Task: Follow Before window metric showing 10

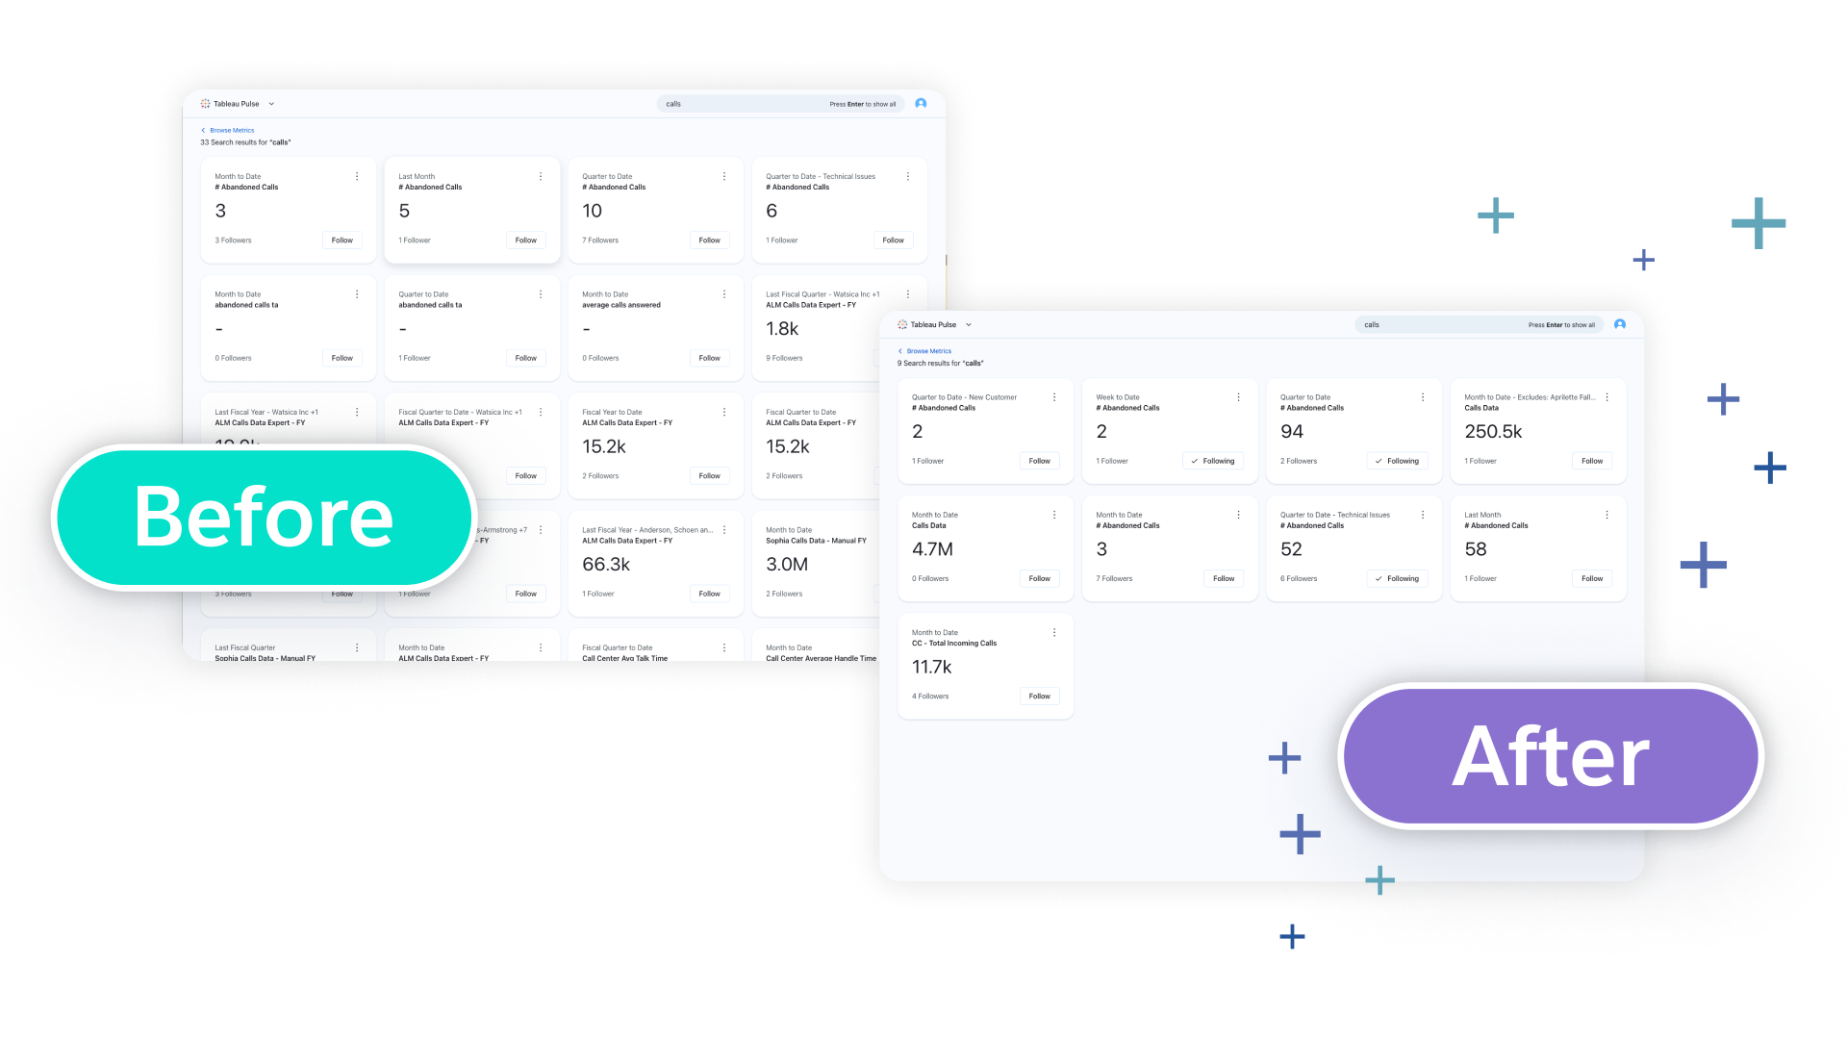Action: pyautogui.click(x=710, y=241)
